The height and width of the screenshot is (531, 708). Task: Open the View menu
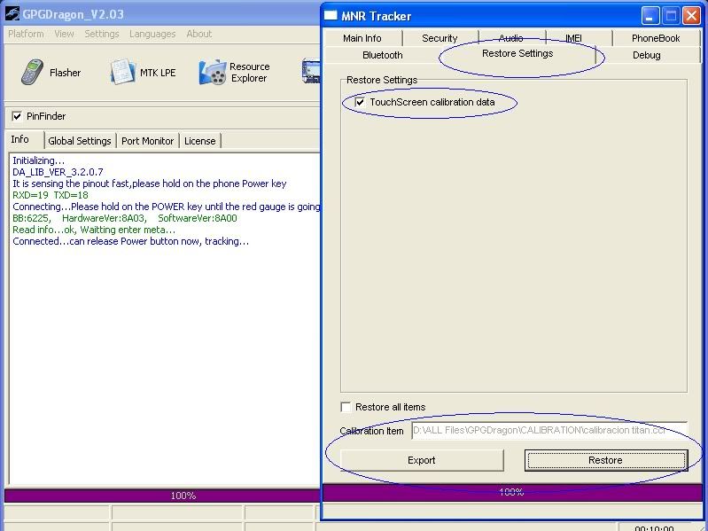click(x=64, y=34)
